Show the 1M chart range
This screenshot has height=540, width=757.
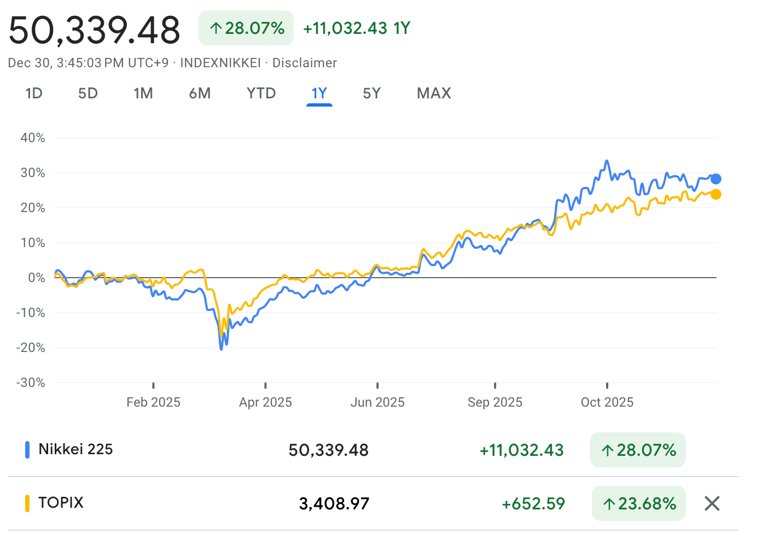143,93
